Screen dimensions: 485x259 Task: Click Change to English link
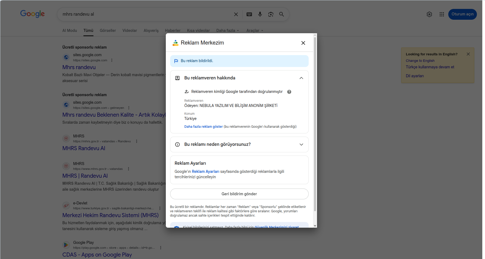[420, 61]
